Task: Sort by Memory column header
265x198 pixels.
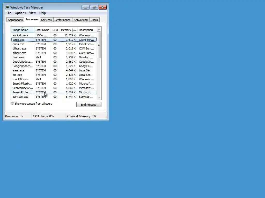Action: click(x=68, y=30)
